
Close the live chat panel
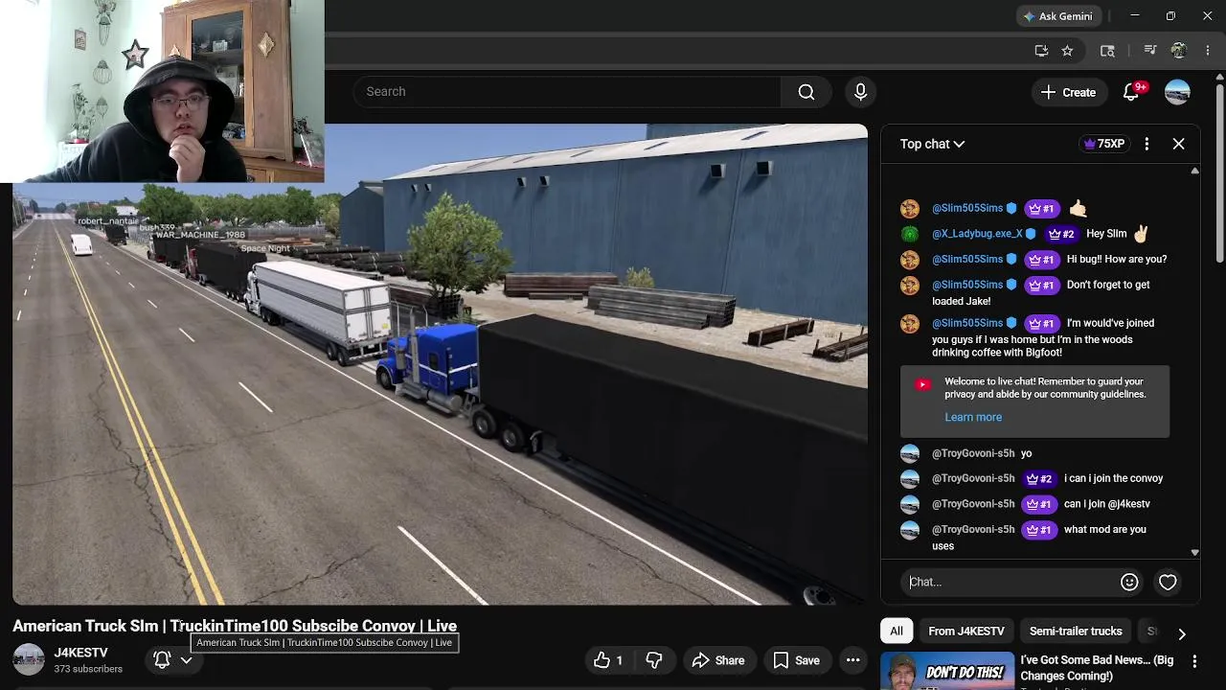click(1178, 144)
